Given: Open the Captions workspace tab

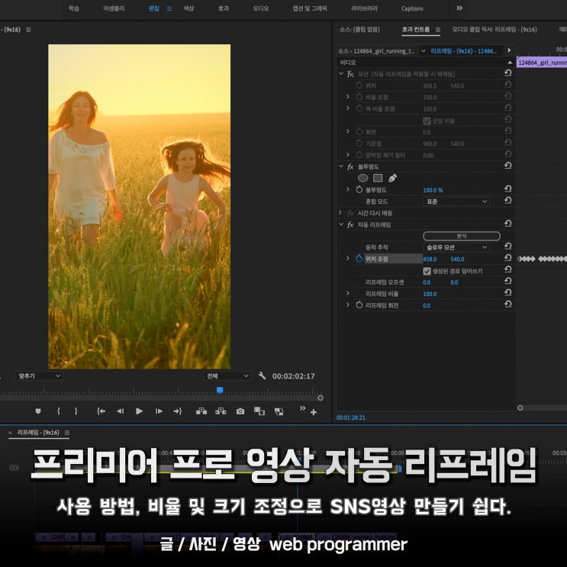Looking at the screenshot, I should tap(412, 8).
